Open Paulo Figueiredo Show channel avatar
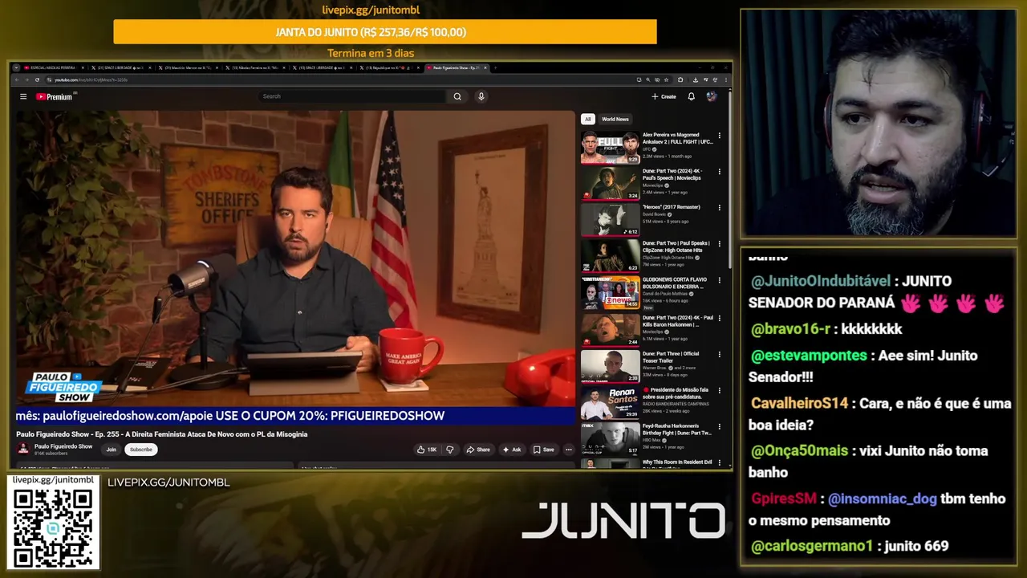Screen dimensions: 1027x578 (x=23, y=450)
